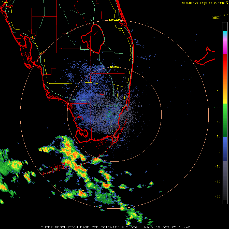Click the 0 value on the dBZ scale

pos(220,151)
